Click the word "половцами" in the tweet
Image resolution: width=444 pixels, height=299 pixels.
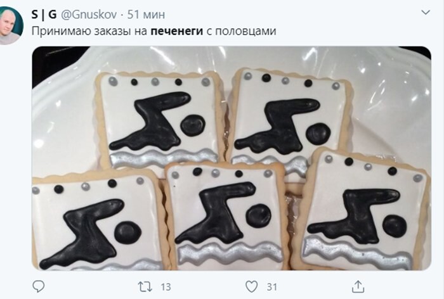(245, 31)
